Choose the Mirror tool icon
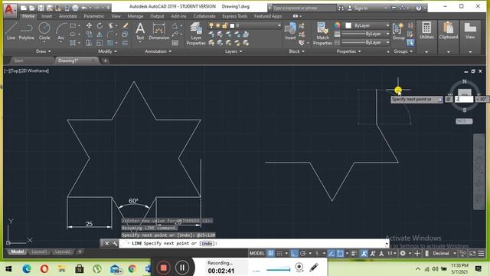This screenshot has width=490, height=276. pyautogui.click(x=100, y=34)
